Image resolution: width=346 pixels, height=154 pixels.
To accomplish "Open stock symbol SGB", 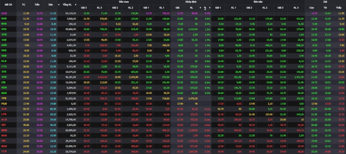I will tap(4, 34).
